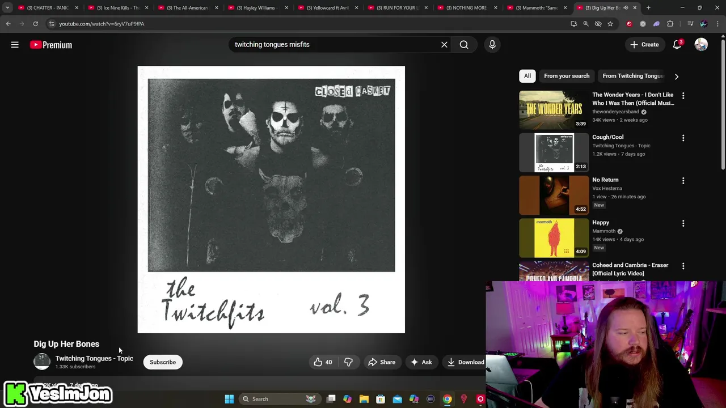Open the Happy video title link
Viewport: 726px width, 408px height.
[x=601, y=223]
